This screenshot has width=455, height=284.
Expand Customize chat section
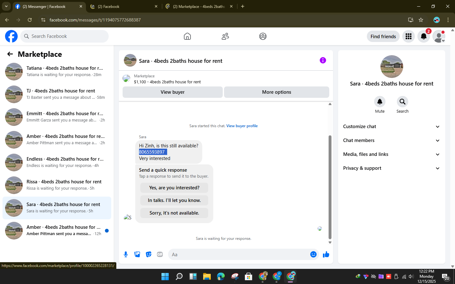[391, 127]
